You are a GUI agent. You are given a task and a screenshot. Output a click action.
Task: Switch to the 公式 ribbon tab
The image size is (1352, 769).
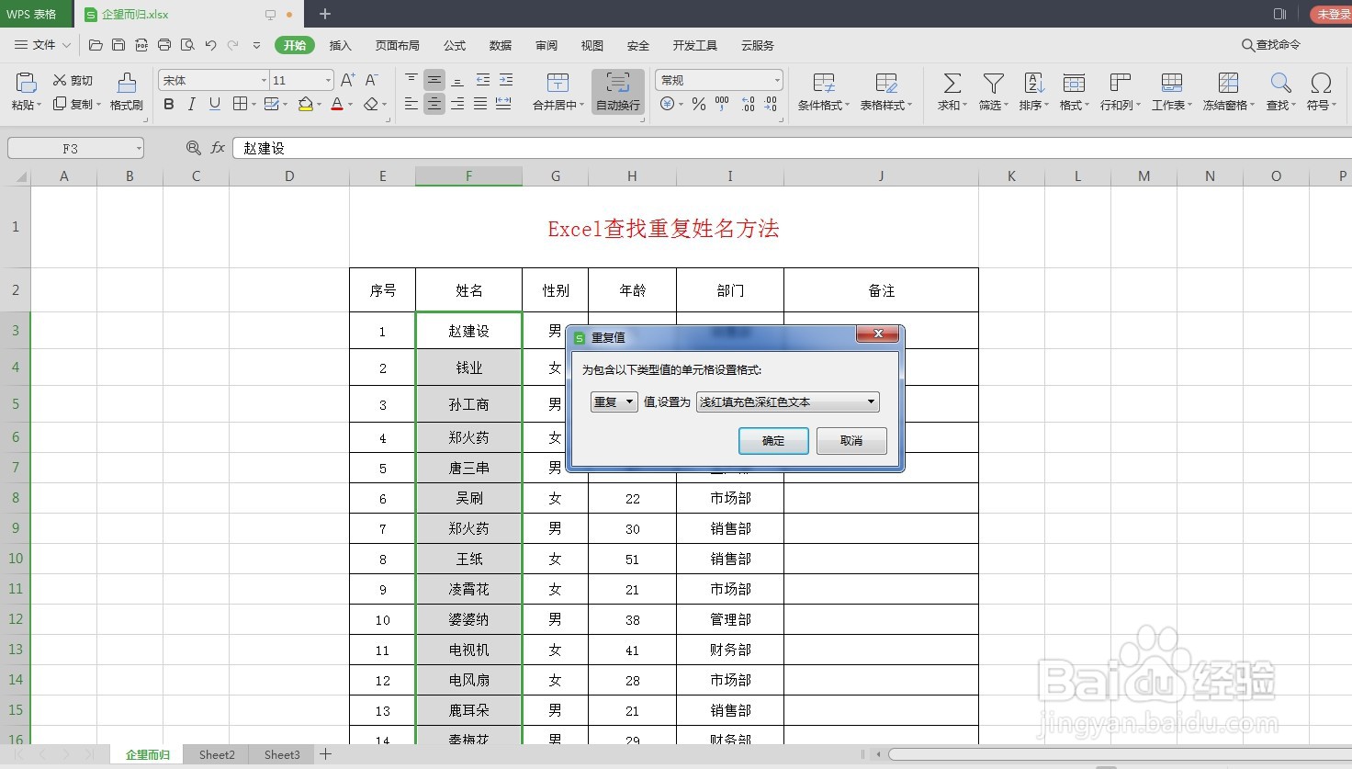(455, 45)
